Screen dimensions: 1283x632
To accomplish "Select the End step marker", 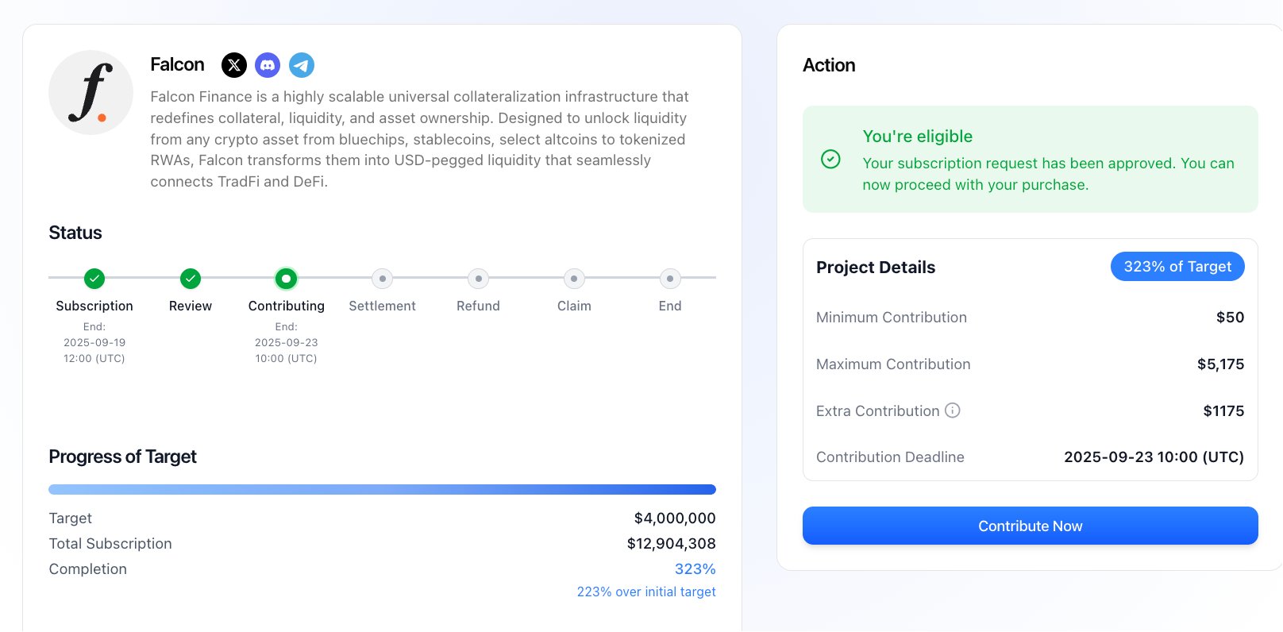I will (x=670, y=279).
